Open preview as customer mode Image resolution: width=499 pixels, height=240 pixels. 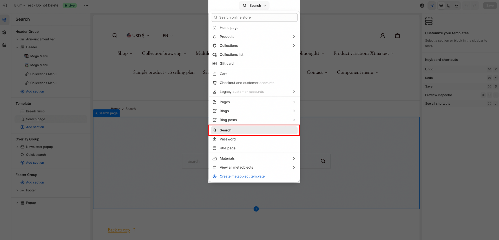[x=422, y=5]
